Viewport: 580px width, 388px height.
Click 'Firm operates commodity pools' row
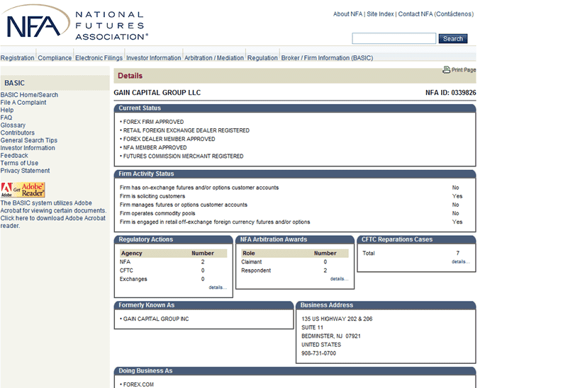(291, 213)
